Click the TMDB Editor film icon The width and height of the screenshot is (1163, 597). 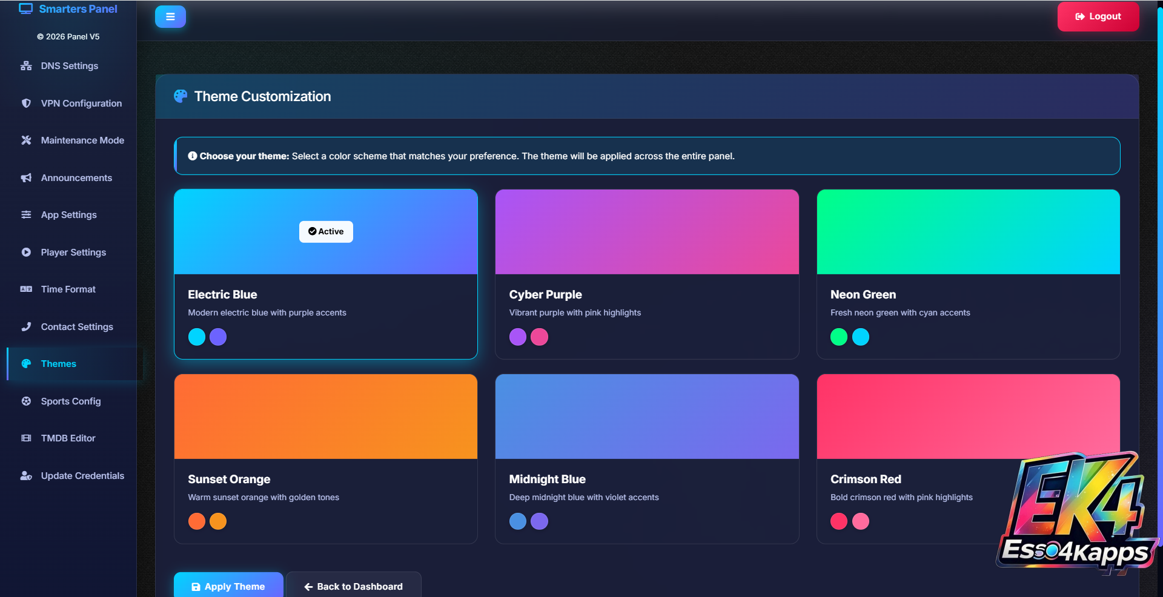(26, 438)
